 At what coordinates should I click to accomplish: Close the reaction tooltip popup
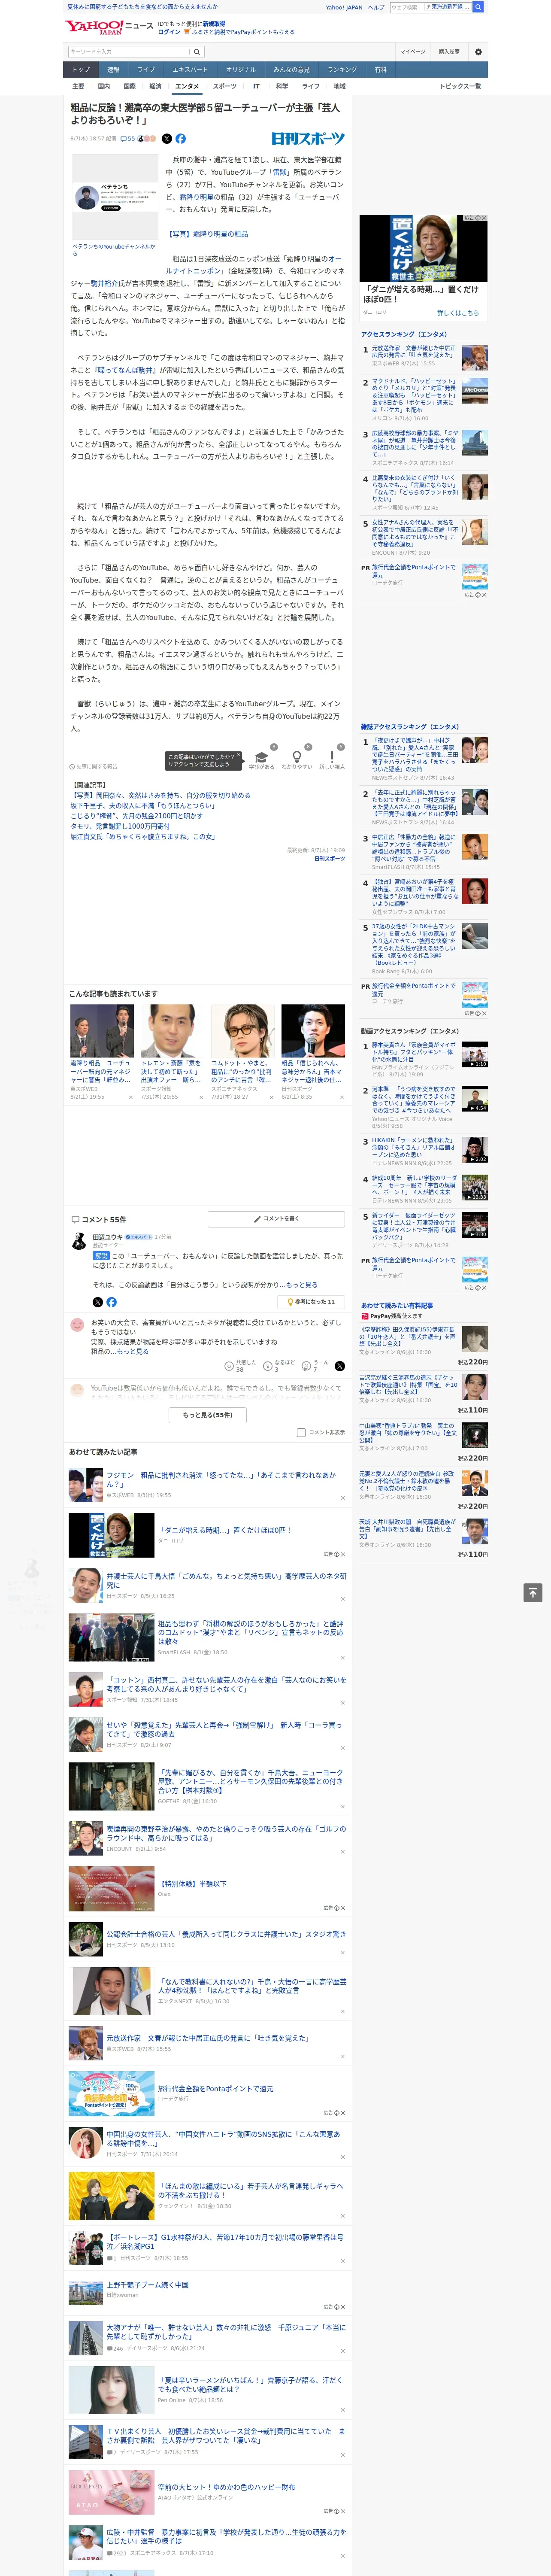(x=238, y=756)
